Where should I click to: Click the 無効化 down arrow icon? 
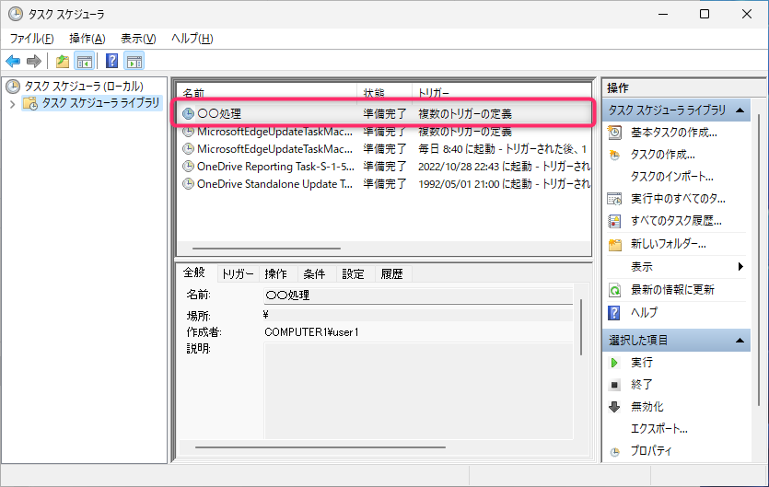point(614,407)
